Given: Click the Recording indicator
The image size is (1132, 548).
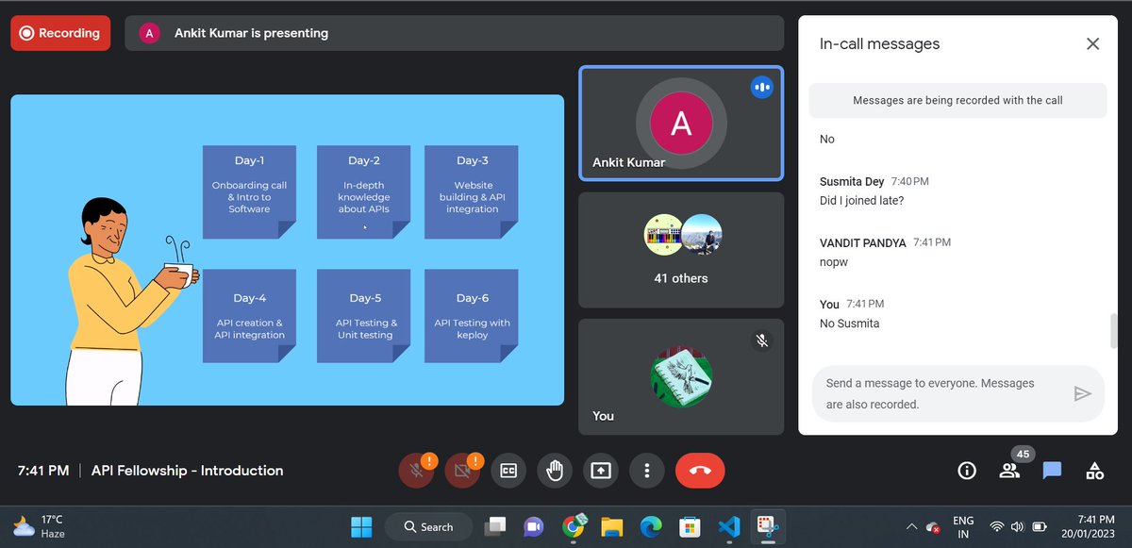Looking at the screenshot, I should (x=60, y=33).
